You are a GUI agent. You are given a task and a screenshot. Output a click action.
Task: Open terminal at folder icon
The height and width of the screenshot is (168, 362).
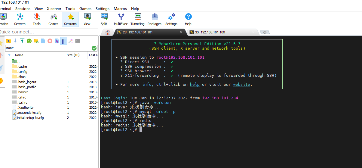tap(78, 41)
